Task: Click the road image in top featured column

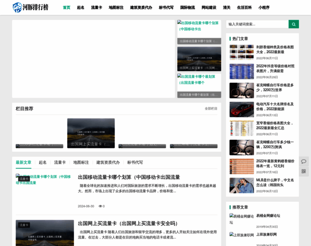Action: point(199,59)
